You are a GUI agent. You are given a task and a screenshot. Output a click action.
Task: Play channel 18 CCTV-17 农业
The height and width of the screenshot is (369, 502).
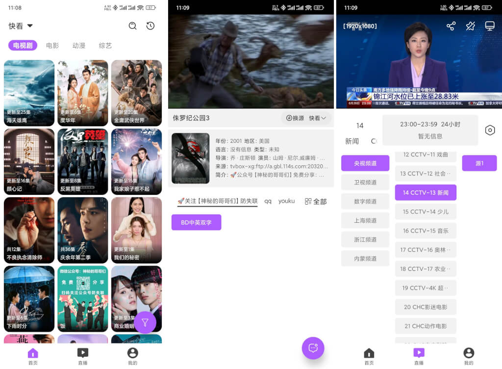pyautogui.click(x=426, y=269)
